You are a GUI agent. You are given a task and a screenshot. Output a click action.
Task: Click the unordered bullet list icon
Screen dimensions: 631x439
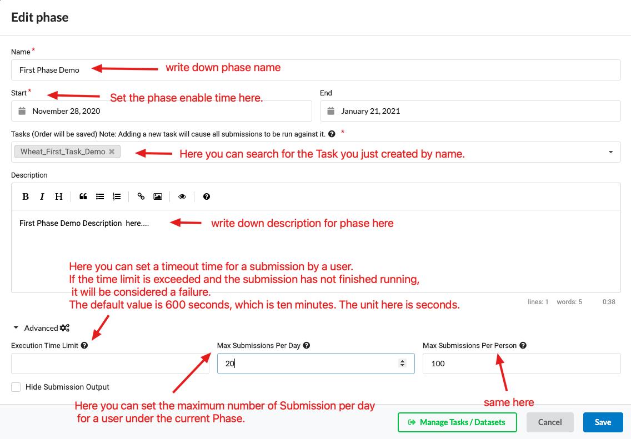pyautogui.click(x=100, y=196)
